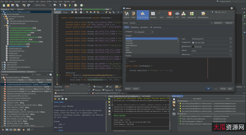Click the Undo toolbar icon

click(x=24, y=5)
